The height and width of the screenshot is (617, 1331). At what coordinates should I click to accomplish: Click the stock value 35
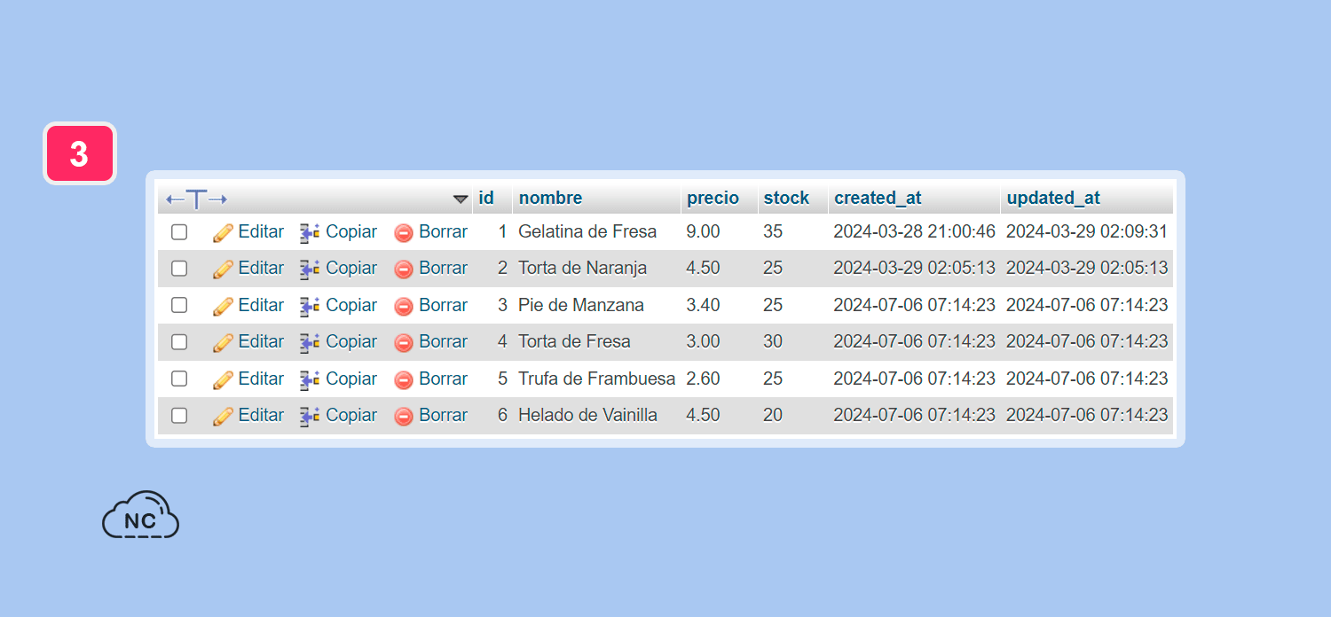coord(773,231)
